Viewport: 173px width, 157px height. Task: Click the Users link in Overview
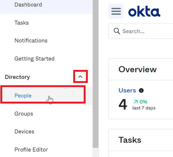coord(127,90)
